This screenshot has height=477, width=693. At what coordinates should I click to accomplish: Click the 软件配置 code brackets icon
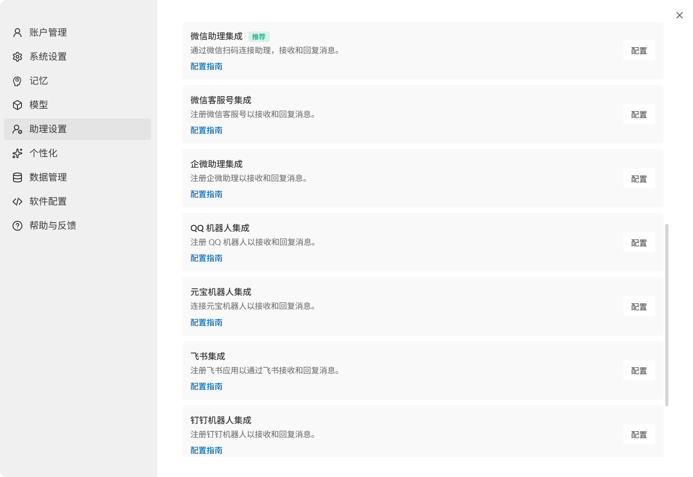(x=17, y=202)
